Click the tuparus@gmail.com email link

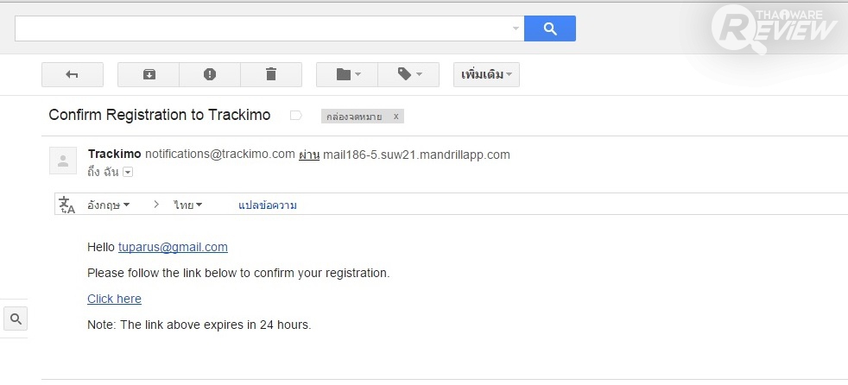[x=173, y=247]
